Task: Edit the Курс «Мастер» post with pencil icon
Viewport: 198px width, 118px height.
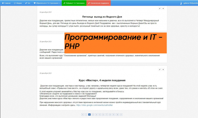Action: tap(159, 70)
